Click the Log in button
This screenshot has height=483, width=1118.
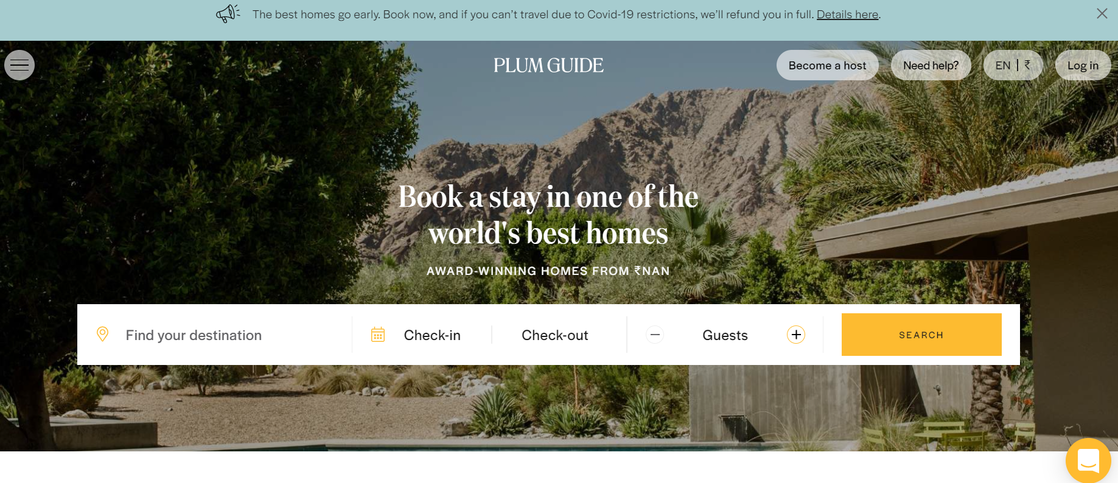pos(1083,65)
